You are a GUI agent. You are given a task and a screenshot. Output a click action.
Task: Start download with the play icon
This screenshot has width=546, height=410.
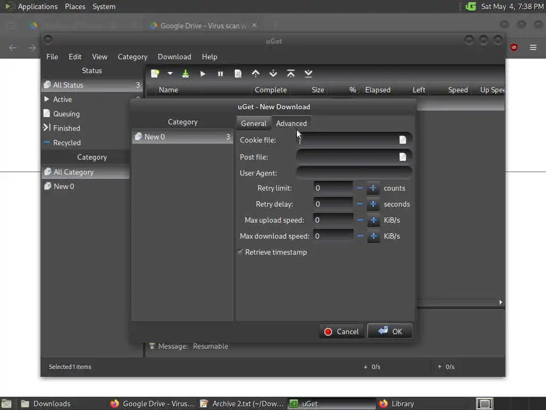(203, 74)
